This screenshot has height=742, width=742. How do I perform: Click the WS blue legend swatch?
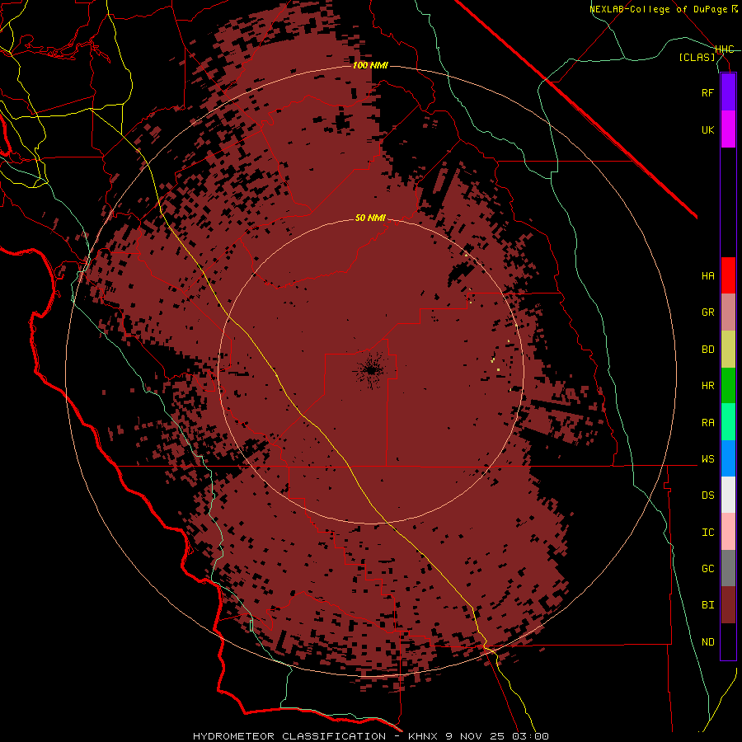pyautogui.click(x=728, y=458)
